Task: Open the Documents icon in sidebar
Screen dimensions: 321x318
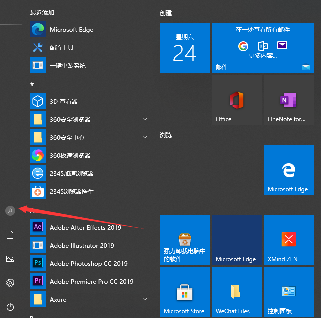Action: [10, 235]
